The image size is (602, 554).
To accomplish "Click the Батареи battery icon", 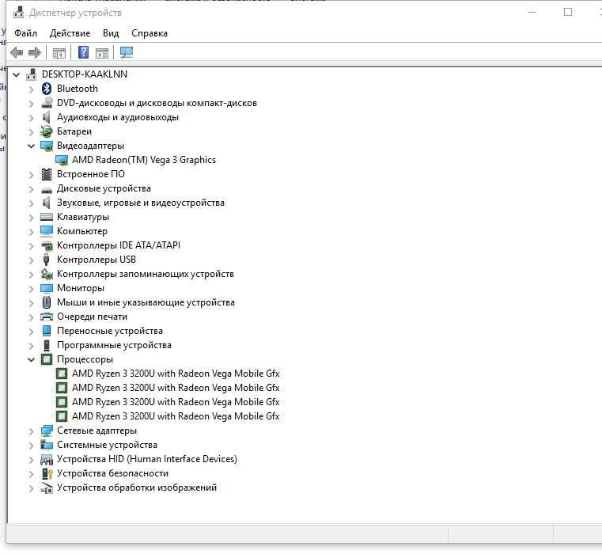I will 47,131.
